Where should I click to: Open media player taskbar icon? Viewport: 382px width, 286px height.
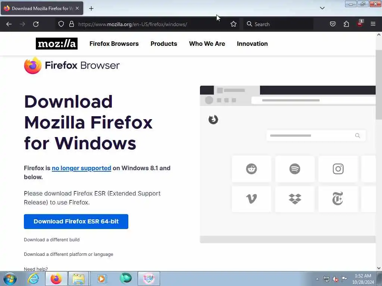pos(101,279)
